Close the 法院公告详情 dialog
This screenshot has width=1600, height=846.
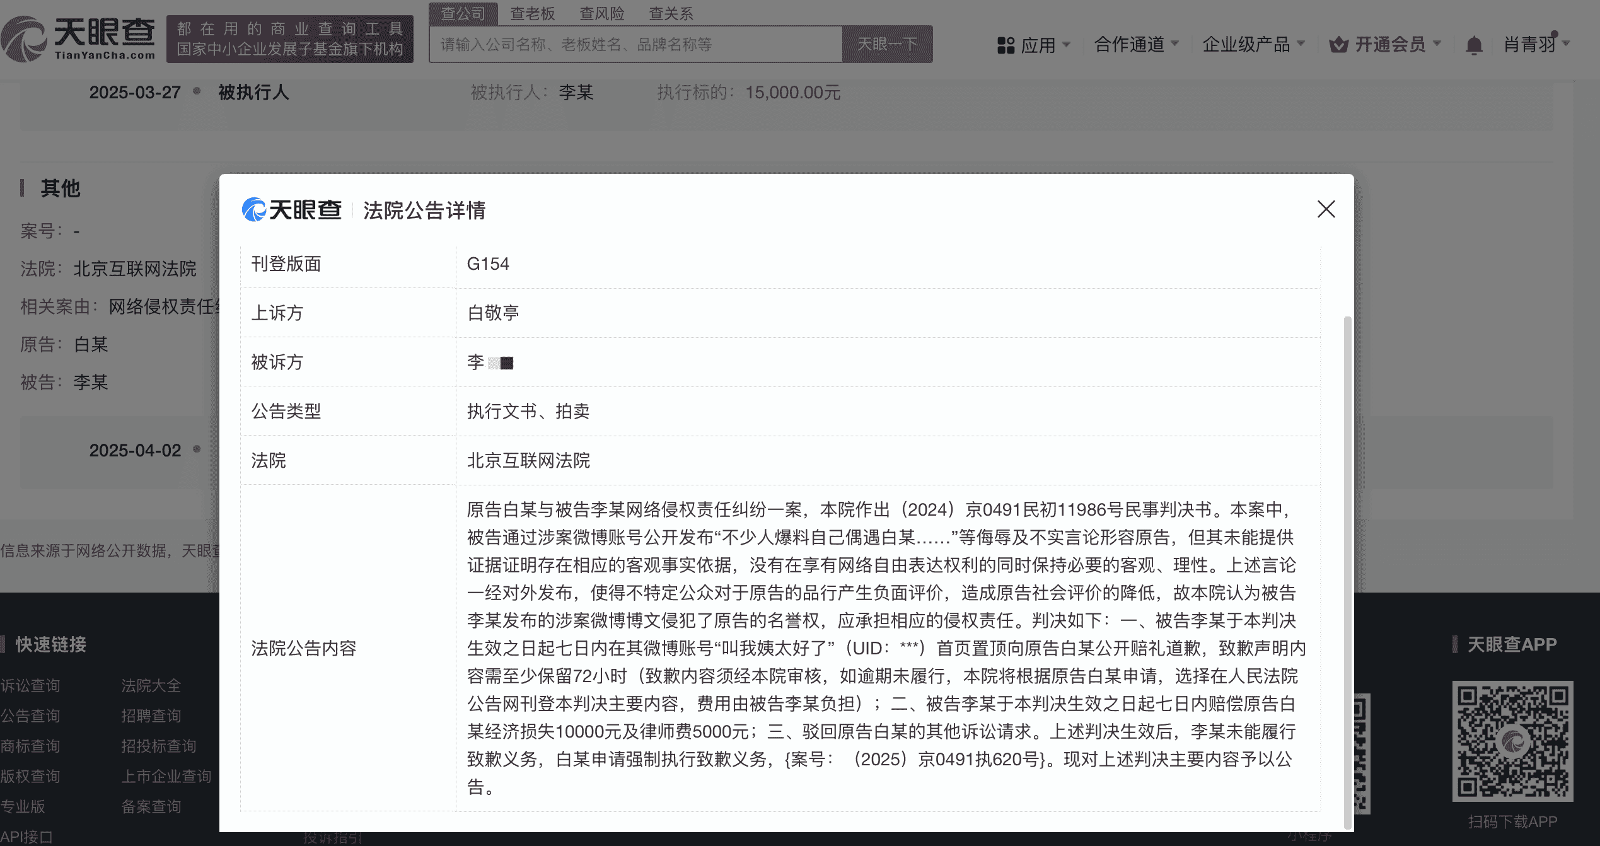[1326, 209]
